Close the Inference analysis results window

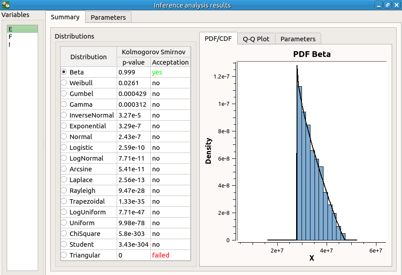pyautogui.click(x=396, y=5)
